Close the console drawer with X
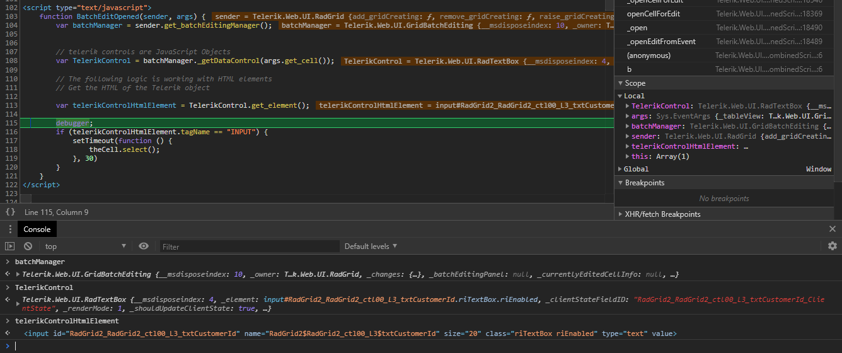Screen dimensions: 842x353 (x=833, y=229)
